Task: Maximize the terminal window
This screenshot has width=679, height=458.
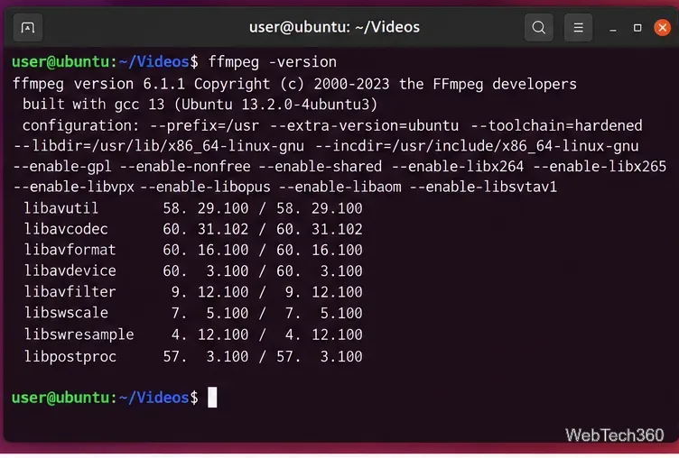Action: click(x=637, y=28)
